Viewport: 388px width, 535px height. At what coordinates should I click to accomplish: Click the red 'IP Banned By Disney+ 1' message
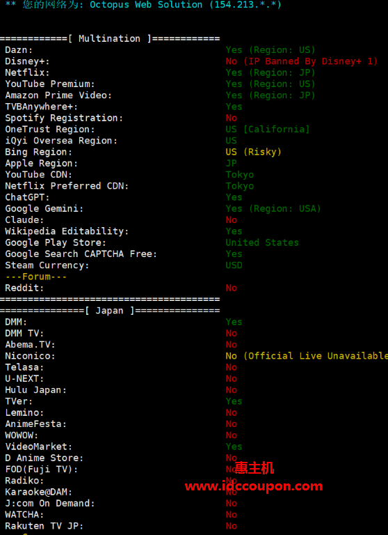pyautogui.click(x=307, y=61)
